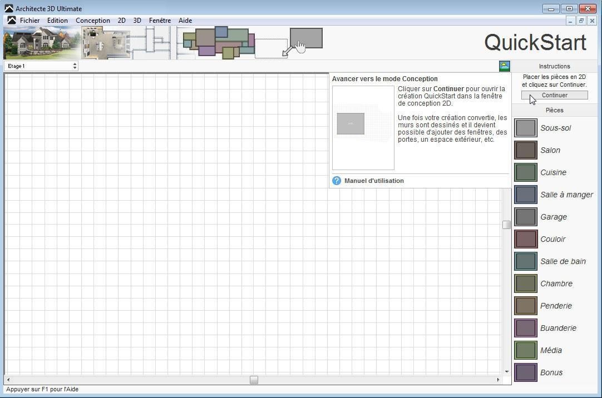The width and height of the screenshot is (602, 398).
Task: Click the Penderie room label
Action: tap(556, 306)
